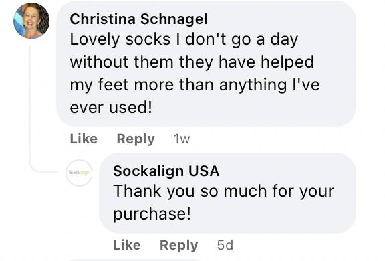Open the Sockalign logo avatar
Image resolution: width=385 pixels, height=261 pixels.
click(79, 173)
